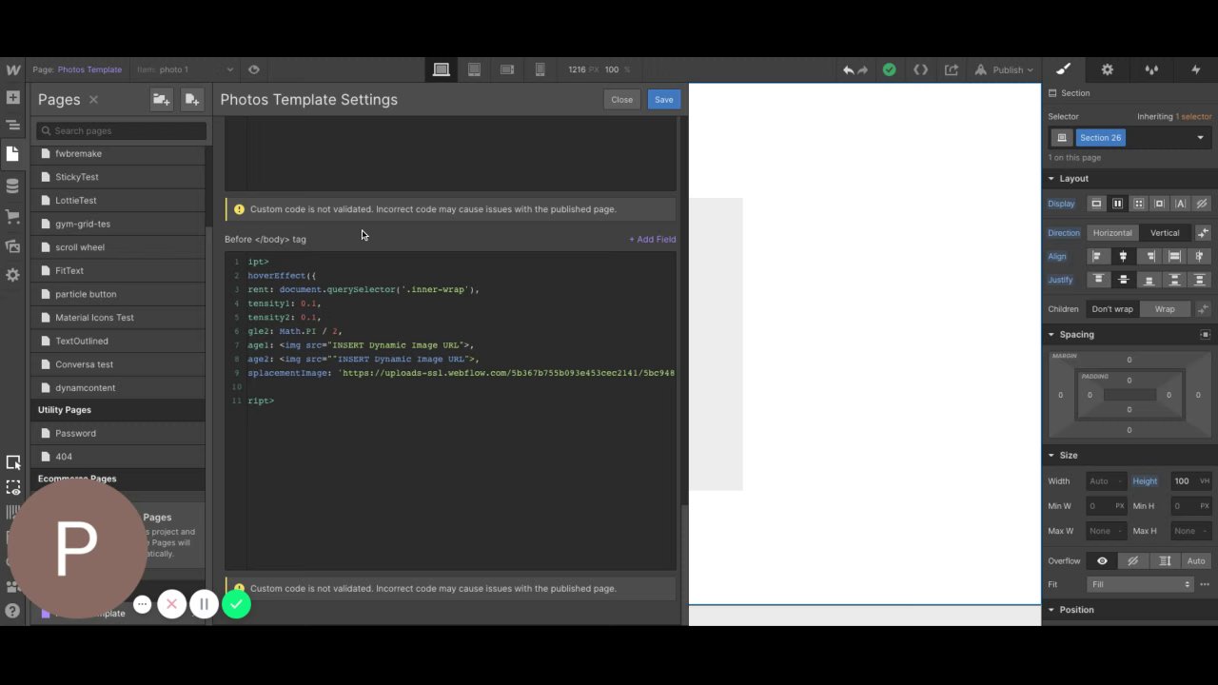Close Photos Template Settings
This screenshot has height=685, width=1218.
[x=621, y=100]
